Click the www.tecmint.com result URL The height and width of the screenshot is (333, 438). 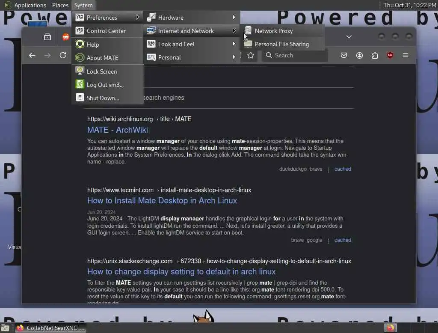[169, 190]
